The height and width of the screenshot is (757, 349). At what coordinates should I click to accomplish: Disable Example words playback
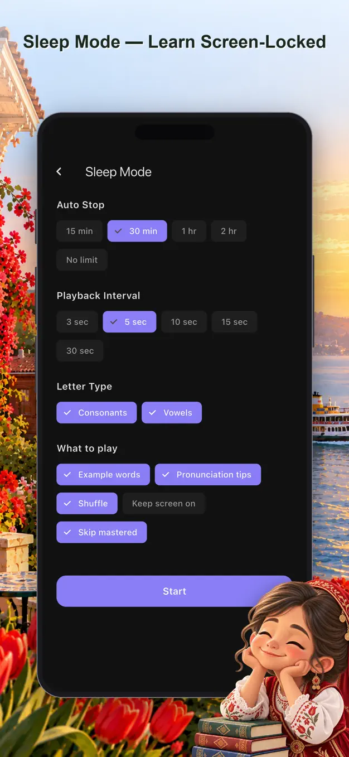[103, 475]
